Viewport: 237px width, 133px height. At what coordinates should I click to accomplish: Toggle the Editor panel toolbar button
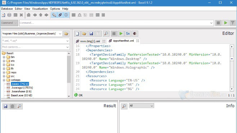point(54,15)
